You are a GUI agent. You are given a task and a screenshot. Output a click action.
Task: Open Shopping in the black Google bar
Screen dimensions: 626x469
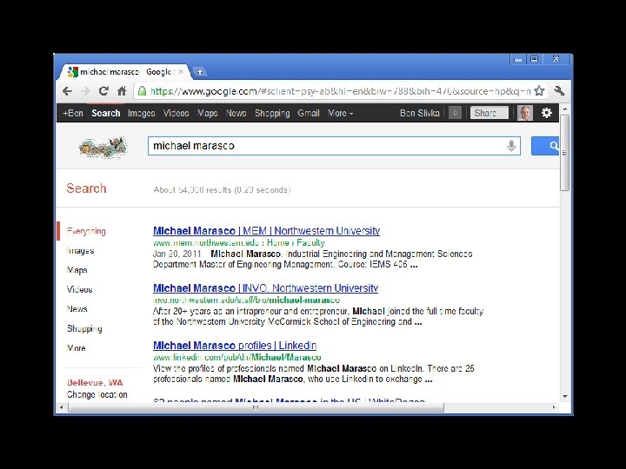tap(272, 113)
